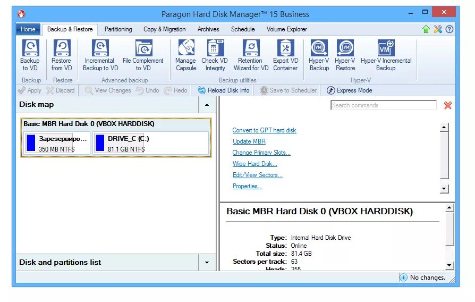The width and height of the screenshot is (475, 302).
Task: Open the help question mark icon
Action: [x=449, y=29]
